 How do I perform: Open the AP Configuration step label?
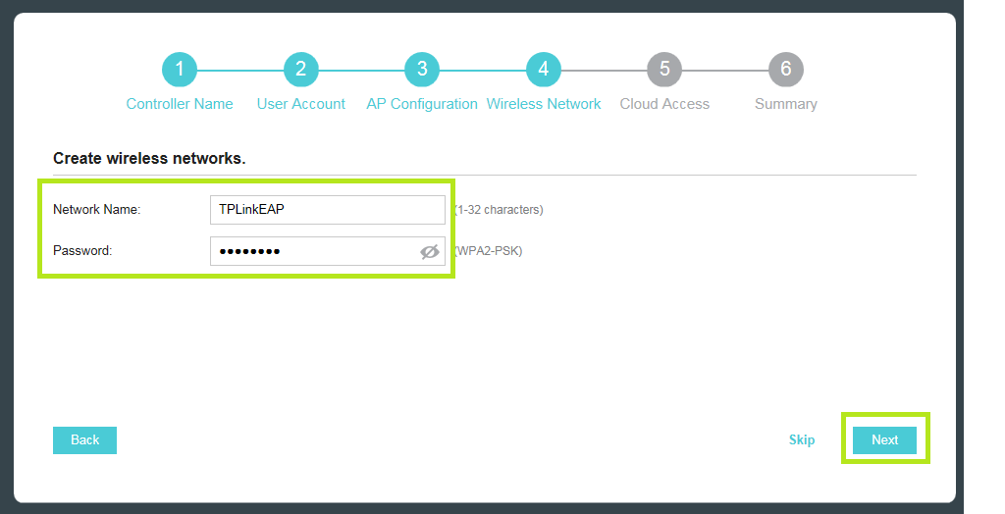click(422, 104)
